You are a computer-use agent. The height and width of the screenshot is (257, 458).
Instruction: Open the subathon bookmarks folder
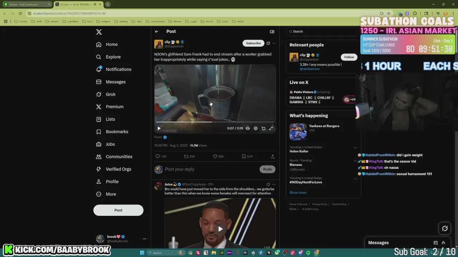click(70, 21)
